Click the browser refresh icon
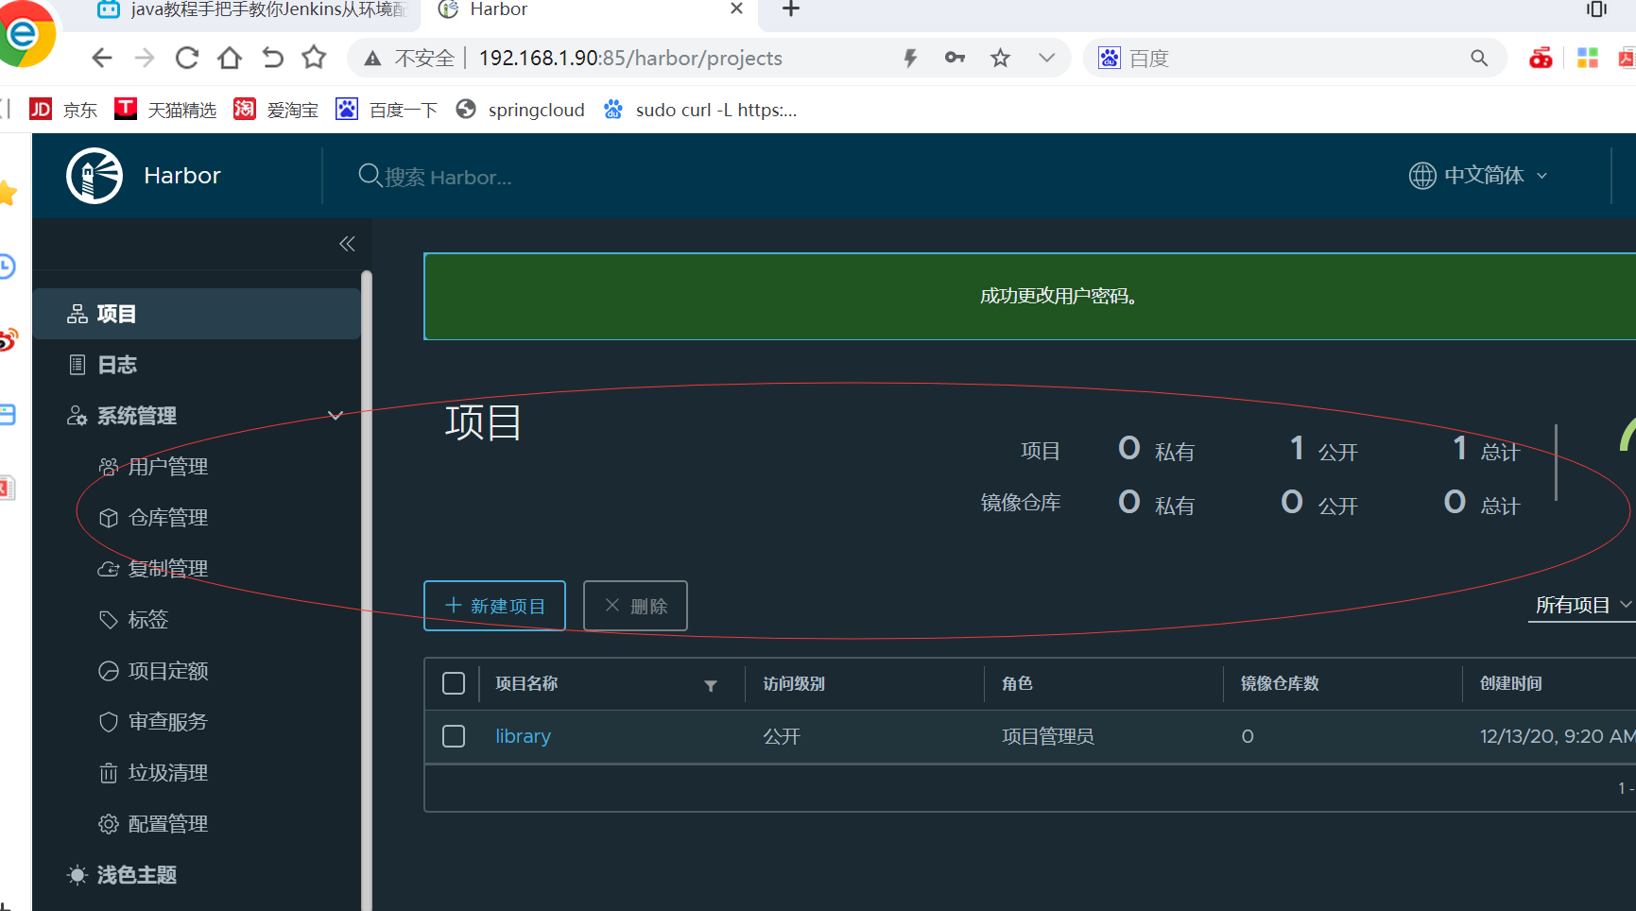 [x=187, y=59]
